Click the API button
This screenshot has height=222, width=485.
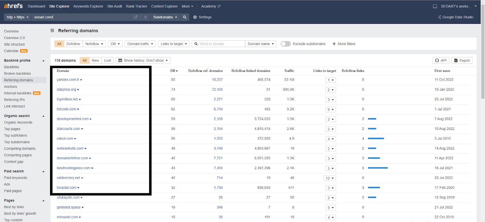441,60
